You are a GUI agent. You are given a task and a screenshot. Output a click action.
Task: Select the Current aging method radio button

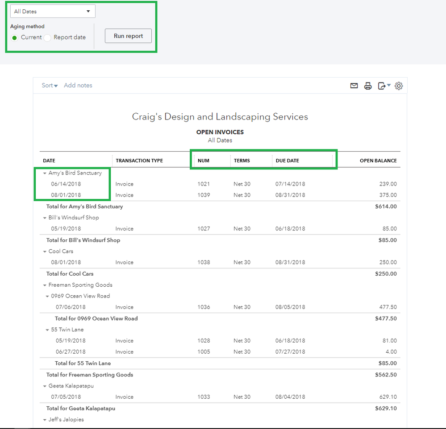coord(14,38)
